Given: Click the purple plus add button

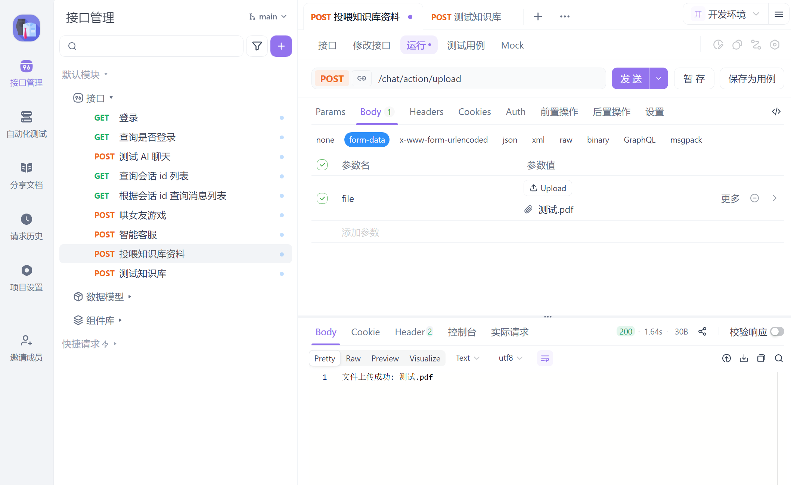Looking at the screenshot, I should pos(281,46).
